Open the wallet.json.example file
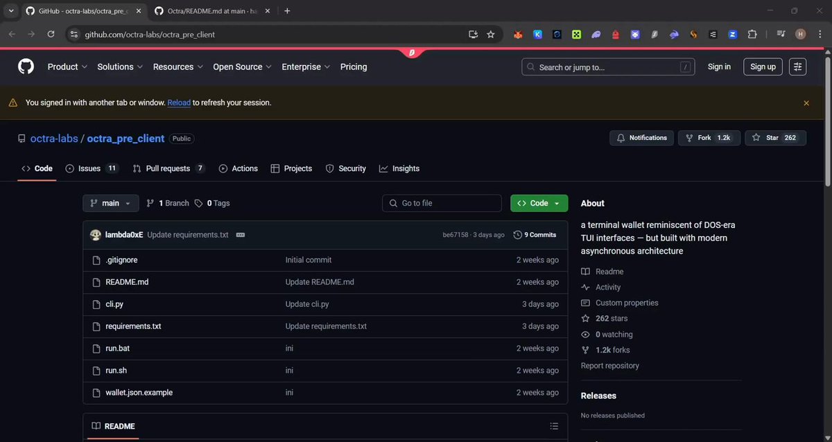Viewport: 832px width, 442px height. tap(139, 393)
